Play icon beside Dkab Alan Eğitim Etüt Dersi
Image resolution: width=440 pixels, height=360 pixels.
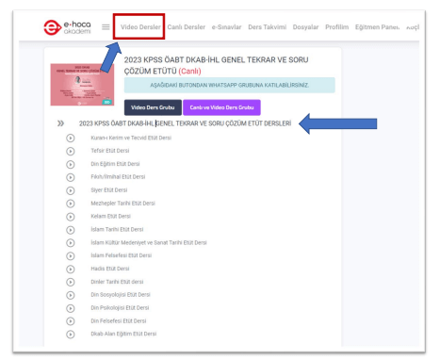pos(71,335)
